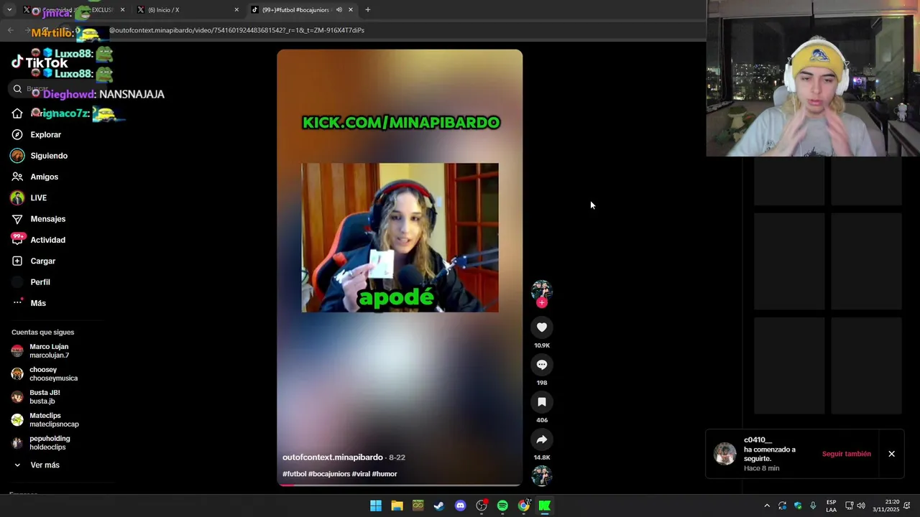Open the ESP LAA language switcher
This screenshot has width=920, height=517.
tap(831, 506)
